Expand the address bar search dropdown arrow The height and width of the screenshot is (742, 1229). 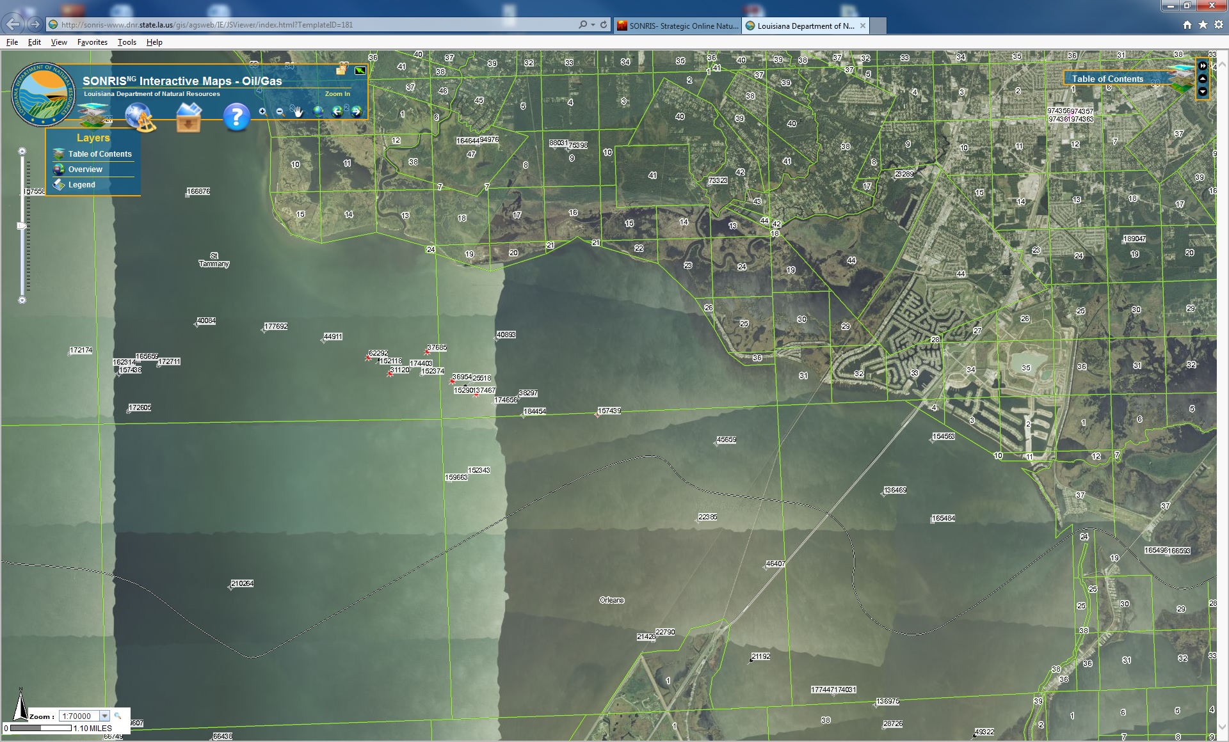tap(593, 24)
